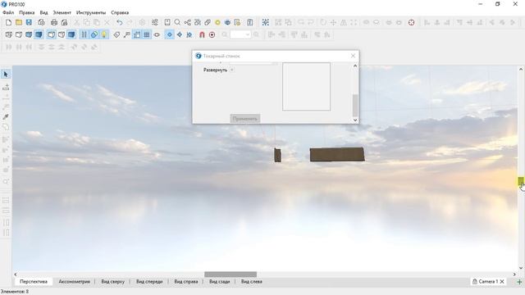525x295 pixels.
Task: Click the blue snowflake-like icon in the top toolbar
Action: tap(266, 22)
